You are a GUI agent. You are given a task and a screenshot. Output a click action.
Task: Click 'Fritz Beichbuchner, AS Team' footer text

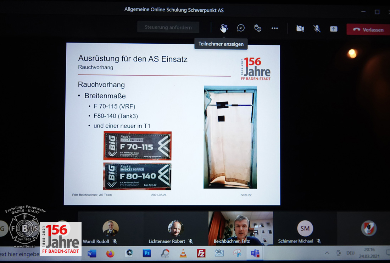pyautogui.click(x=92, y=195)
